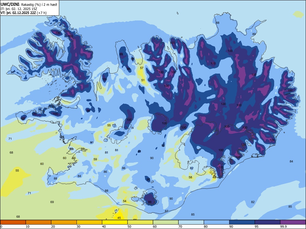Select the medium blue 80–90 legend swatch
This screenshot has width=306, height=229.
click(217, 222)
